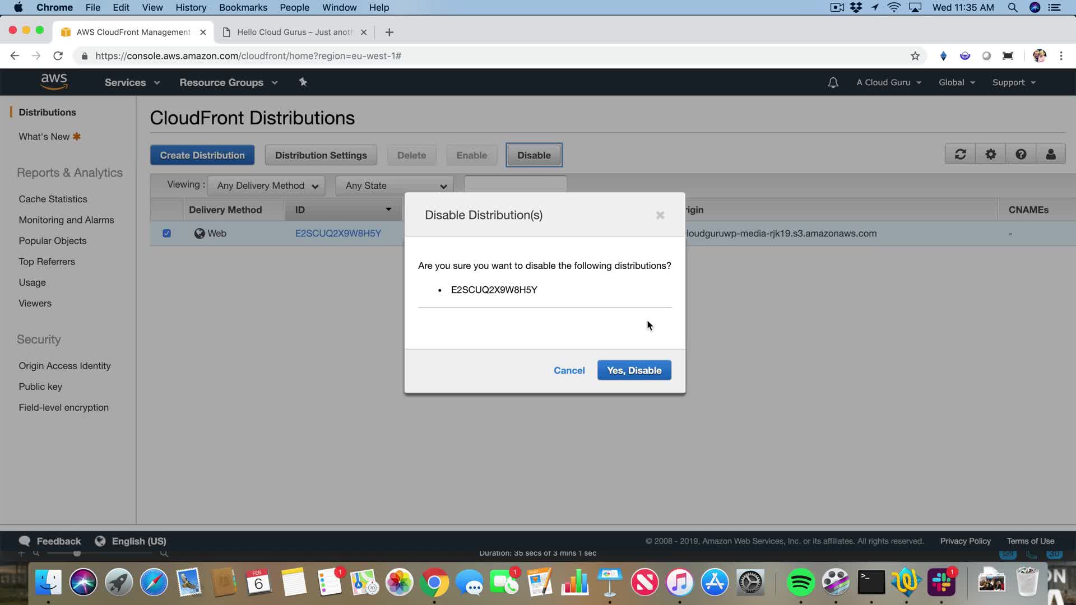Close the Disable Distribution dialog
Image resolution: width=1076 pixels, height=605 pixels.
coord(660,215)
